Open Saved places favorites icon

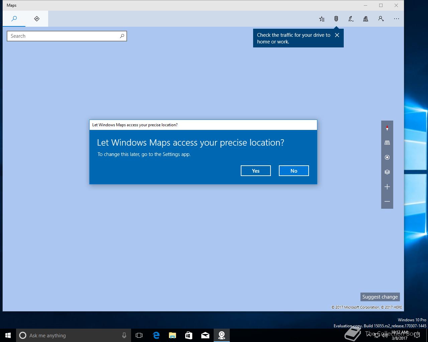coord(322,19)
